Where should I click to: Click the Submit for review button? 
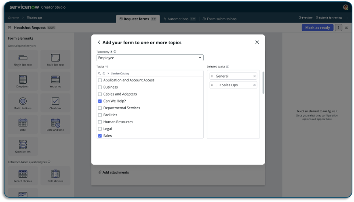click(x=329, y=18)
